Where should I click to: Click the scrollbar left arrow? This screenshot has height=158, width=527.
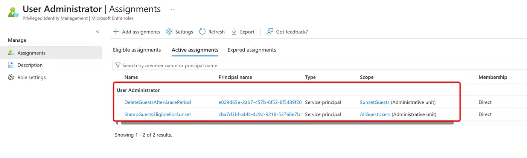coord(117,123)
